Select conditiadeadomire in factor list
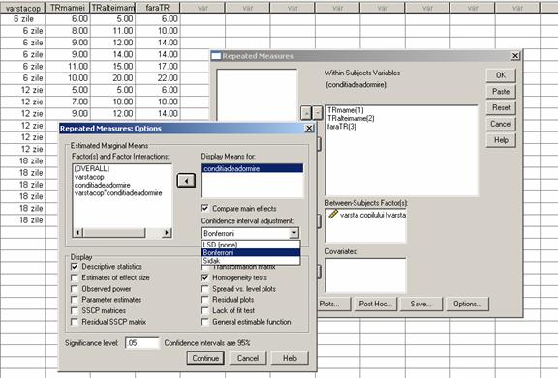The height and width of the screenshot is (378, 558). [x=102, y=185]
